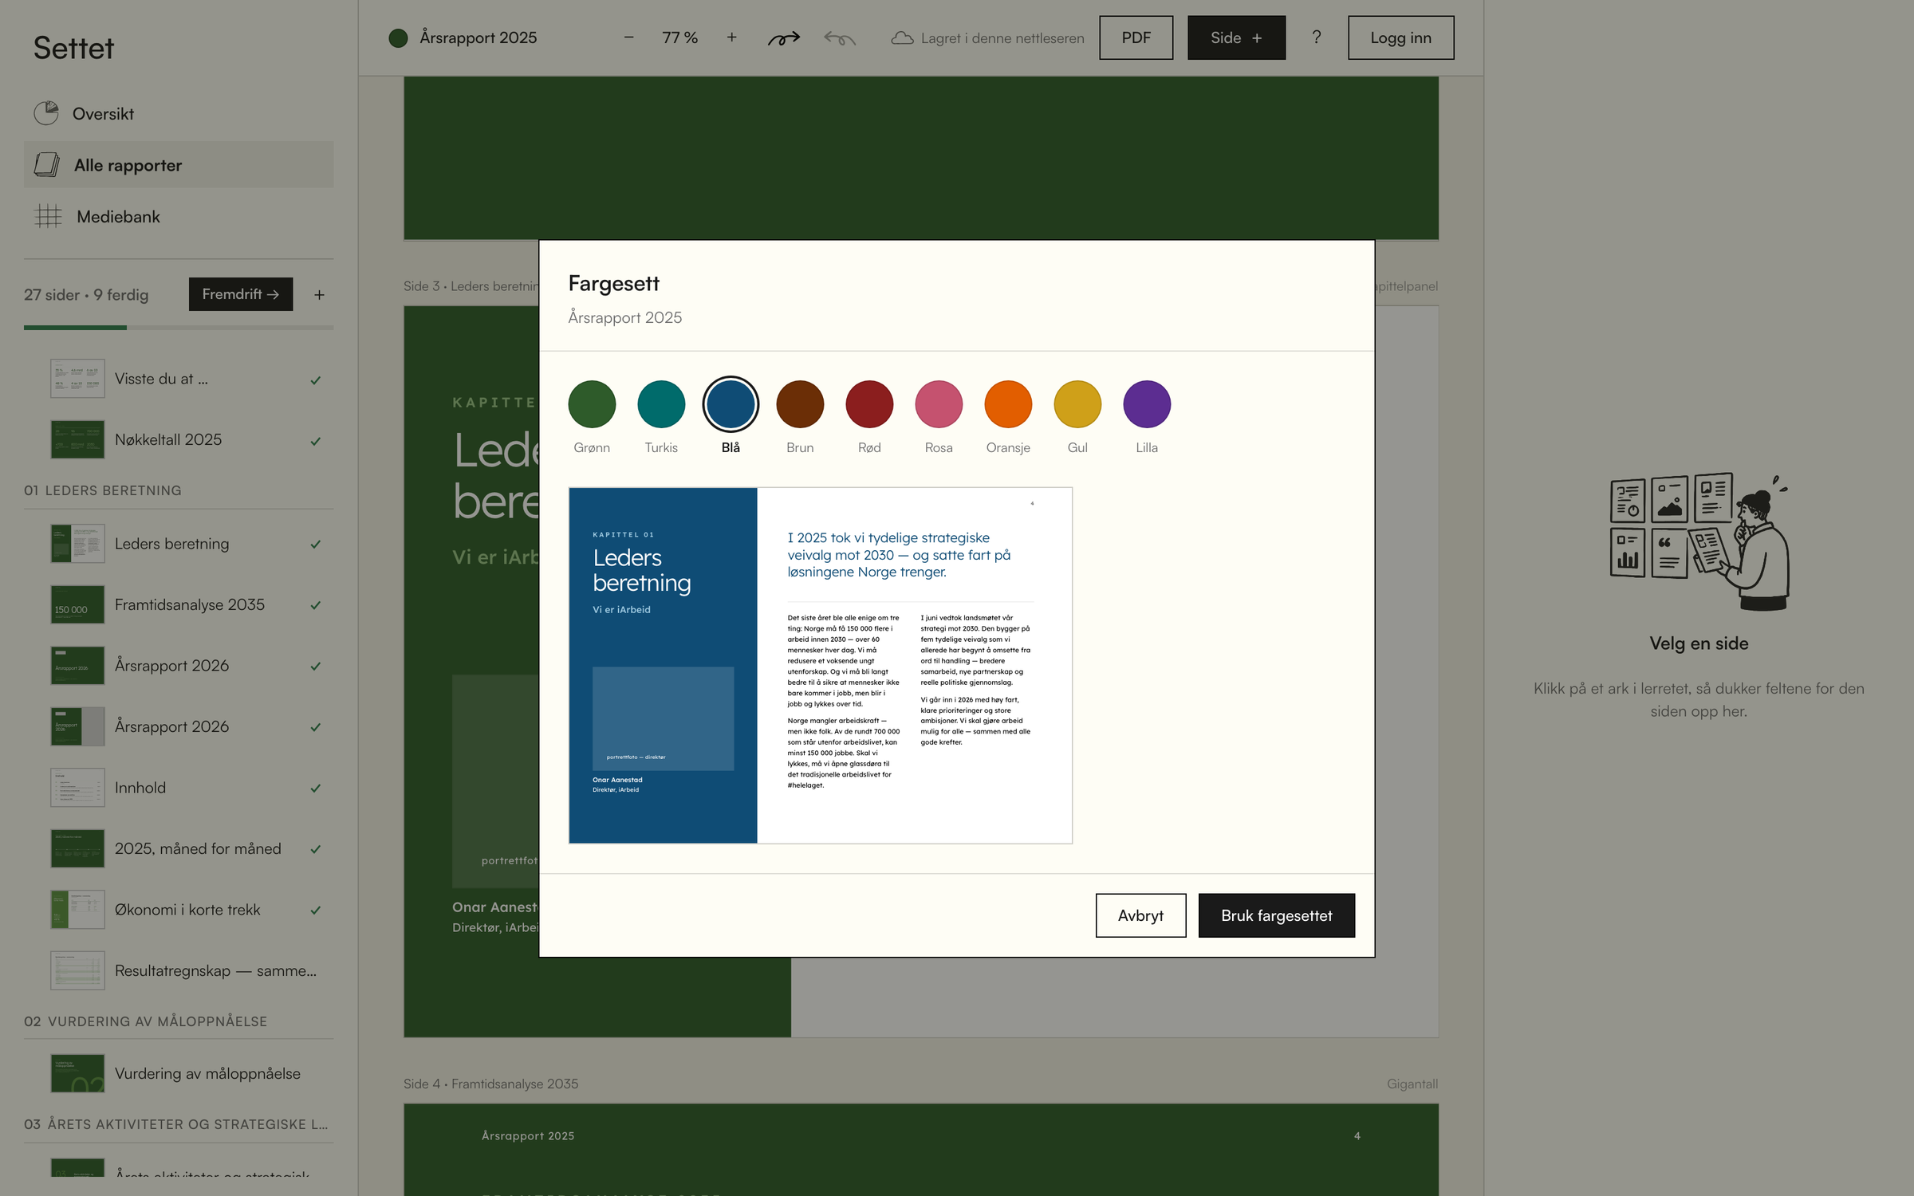
Task: Select the Innhold page row
Action: tap(179, 788)
